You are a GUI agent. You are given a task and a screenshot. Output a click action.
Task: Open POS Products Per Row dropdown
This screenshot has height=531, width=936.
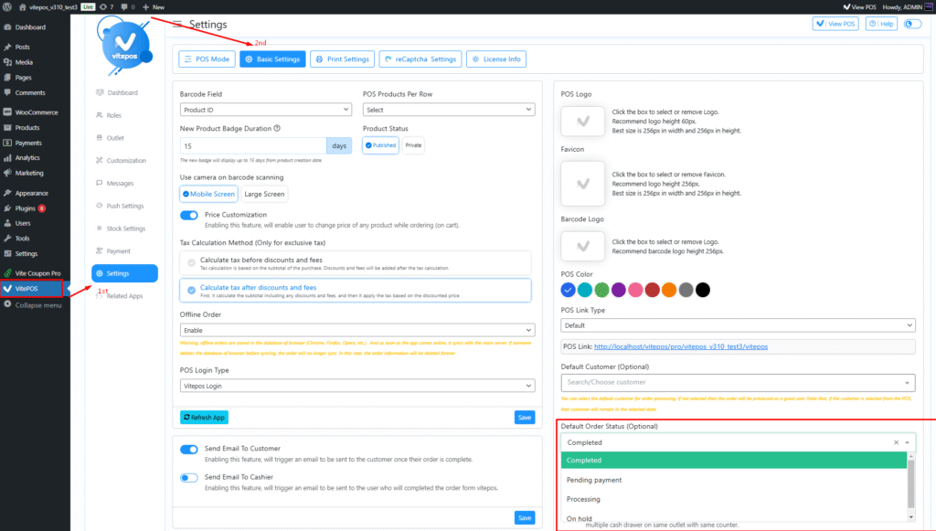pyautogui.click(x=448, y=110)
